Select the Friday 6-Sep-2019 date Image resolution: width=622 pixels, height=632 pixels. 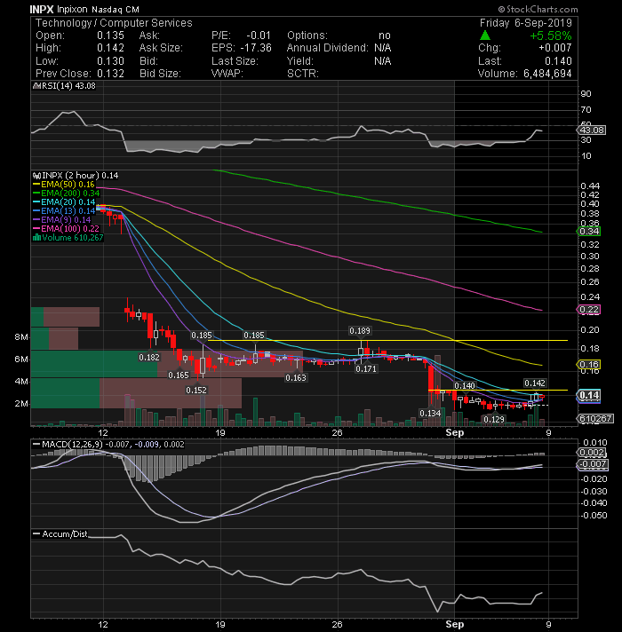pos(526,23)
